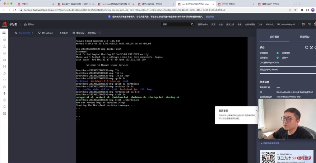Click the help question mark icon
This screenshot has width=316, height=163.
pos(99,33)
